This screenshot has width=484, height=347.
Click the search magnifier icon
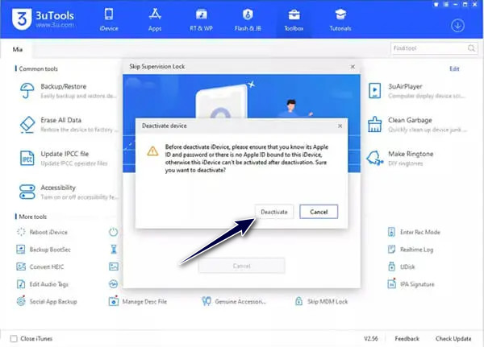(x=471, y=48)
